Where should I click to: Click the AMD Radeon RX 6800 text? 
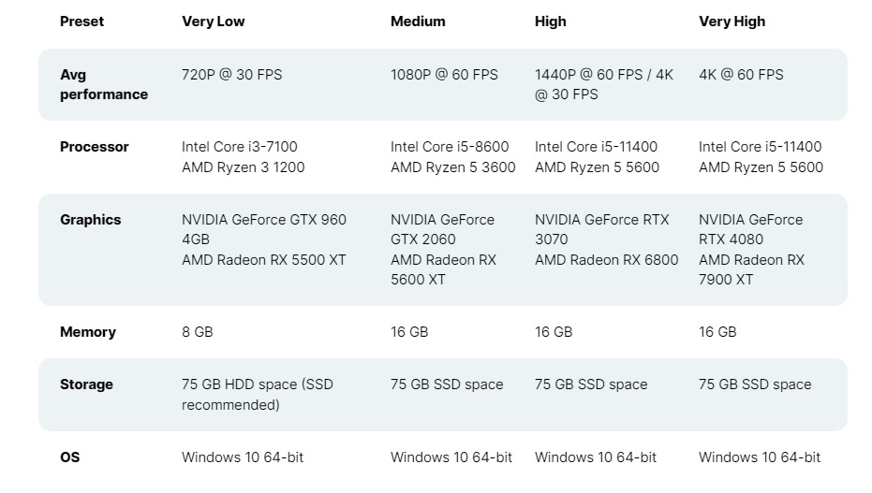(x=606, y=260)
